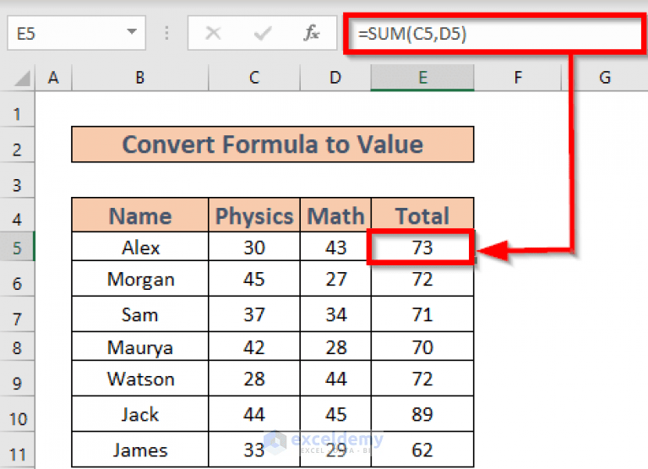Select cell containing 'Watson'
Viewport: 648px width, 469px height.
click(x=140, y=379)
